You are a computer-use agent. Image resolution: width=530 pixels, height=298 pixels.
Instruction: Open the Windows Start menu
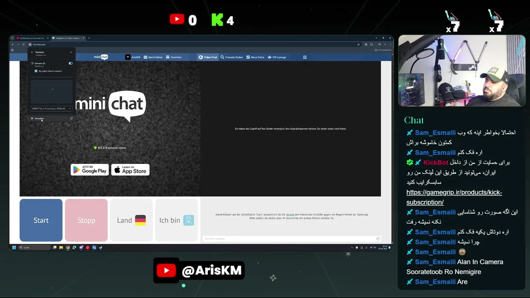[14, 248]
